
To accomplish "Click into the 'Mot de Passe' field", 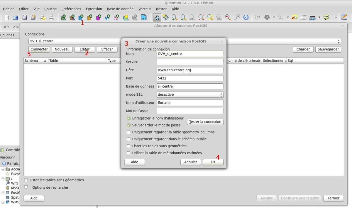I will [x=190, y=111].
